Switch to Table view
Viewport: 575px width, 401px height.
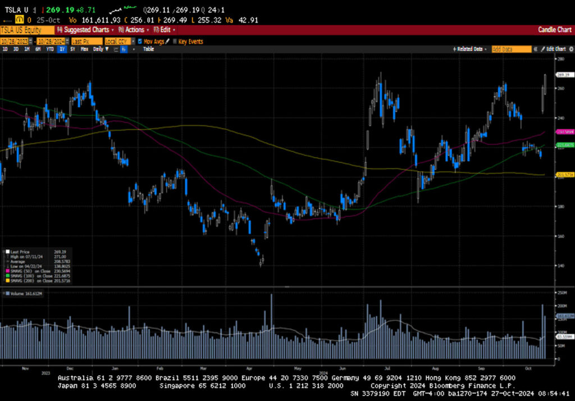coord(148,49)
